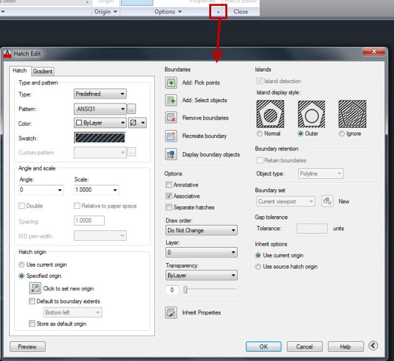
Task: Open pattern browse ellipsis button beside ANSI31
Action: click(x=131, y=109)
